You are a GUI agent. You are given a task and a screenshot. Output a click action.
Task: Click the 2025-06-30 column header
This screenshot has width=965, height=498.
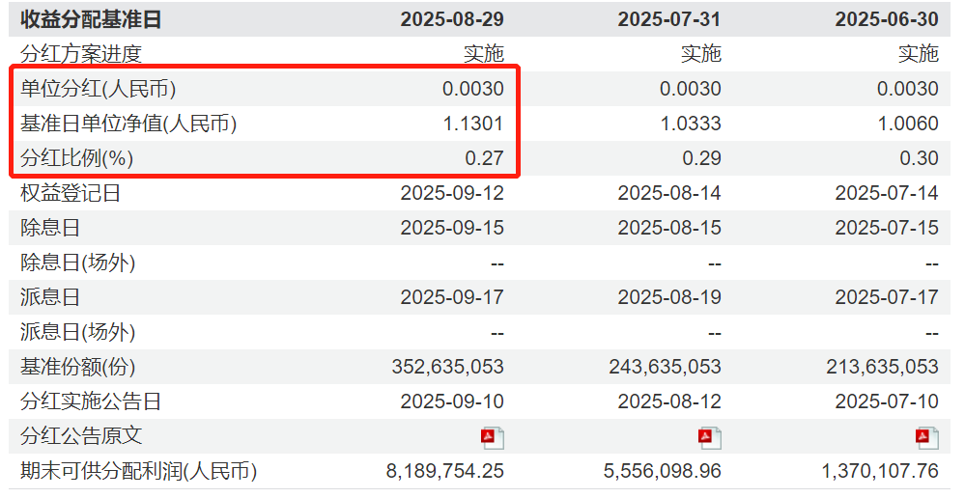[x=887, y=19]
